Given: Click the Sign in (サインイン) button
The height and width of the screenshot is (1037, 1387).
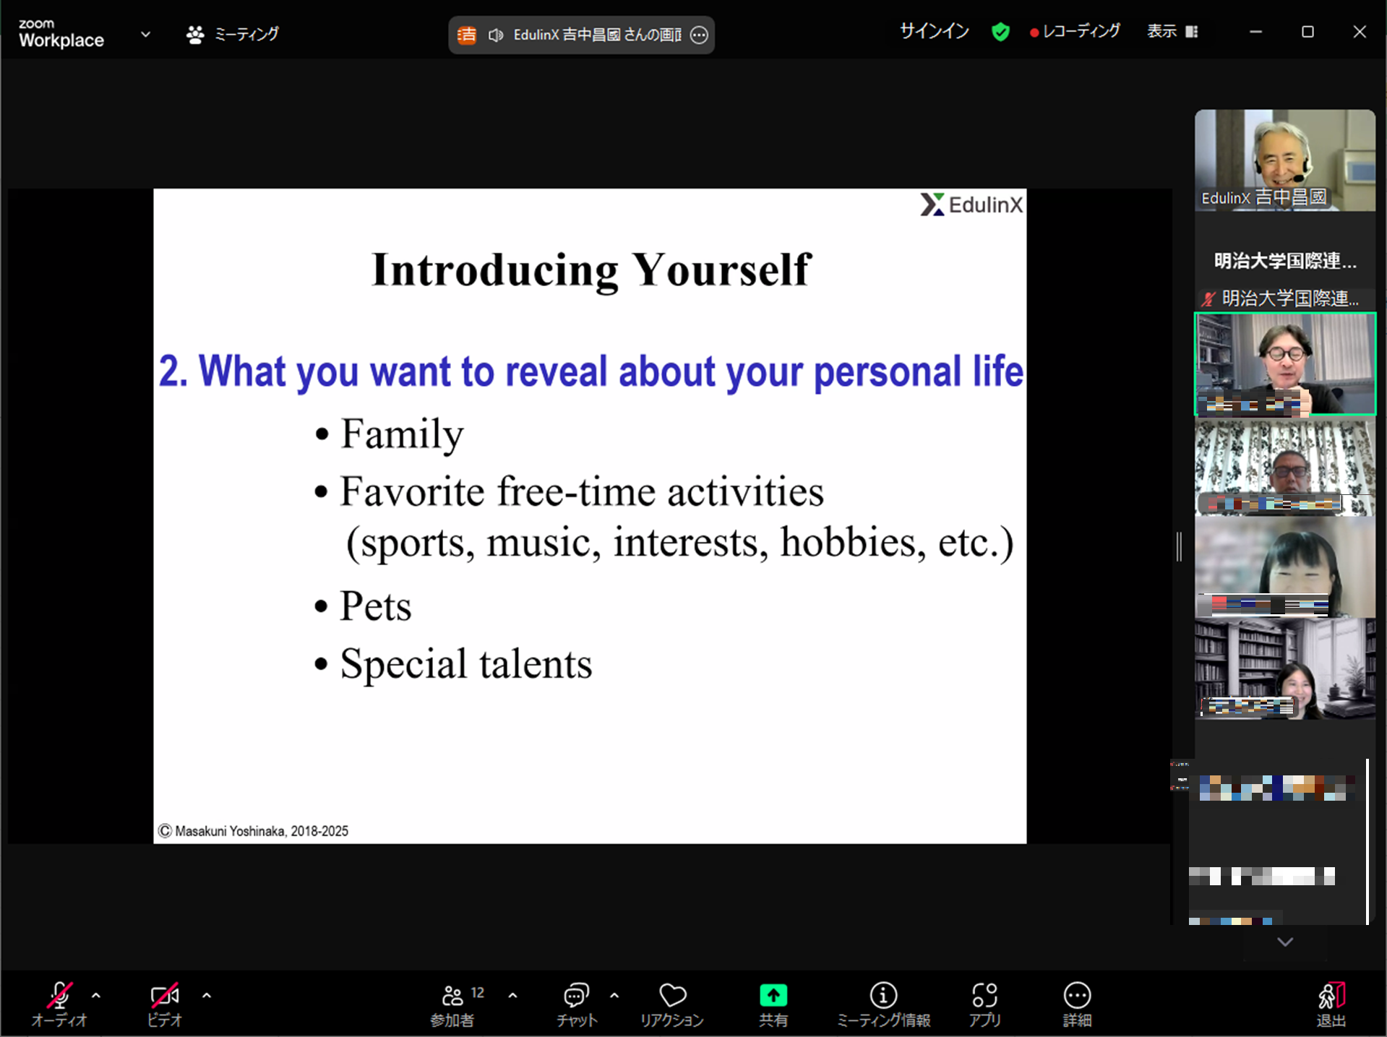Looking at the screenshot, I should (x=934, y=31).
